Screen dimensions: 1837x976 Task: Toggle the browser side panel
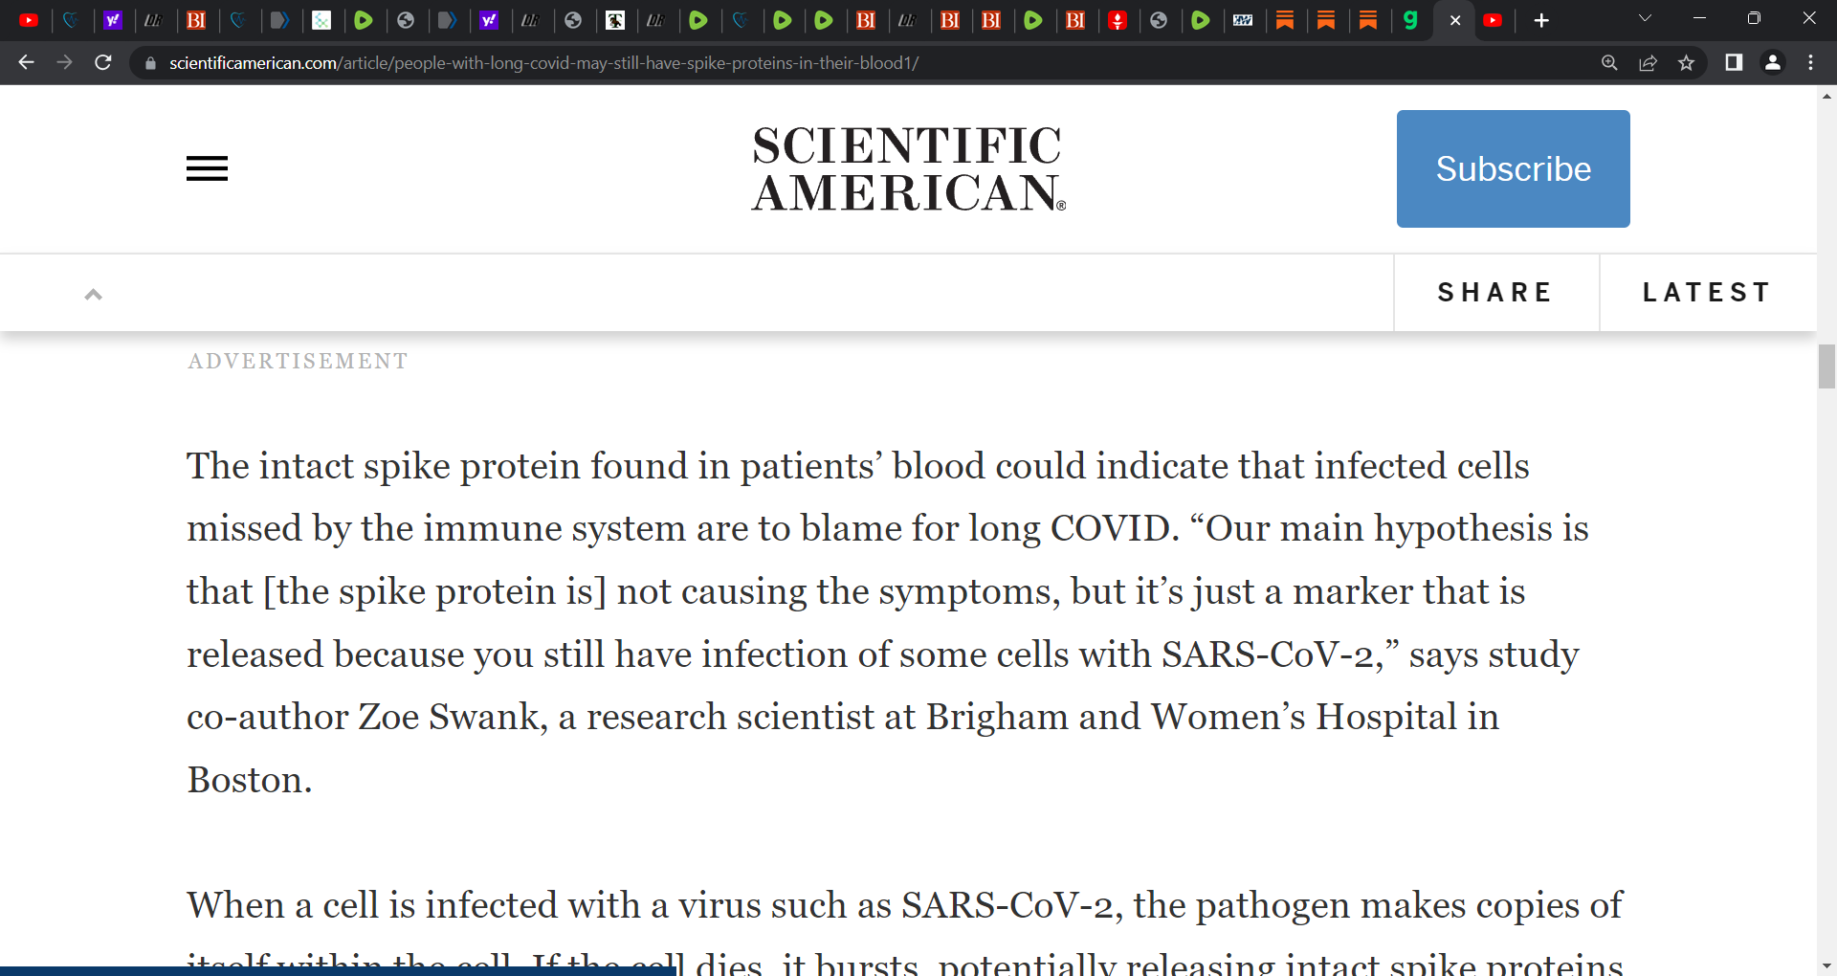1734,62
